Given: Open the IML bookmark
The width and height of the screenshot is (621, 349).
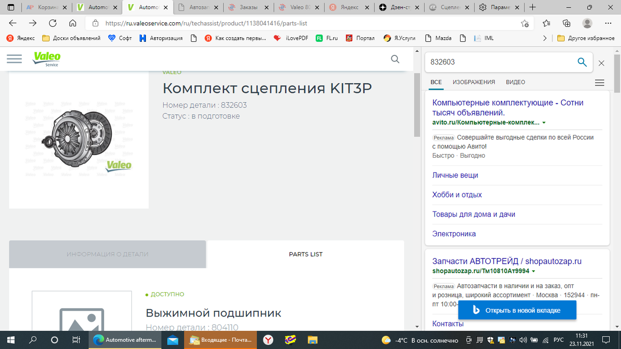Looking at the screenshot, I should [483, 38].
